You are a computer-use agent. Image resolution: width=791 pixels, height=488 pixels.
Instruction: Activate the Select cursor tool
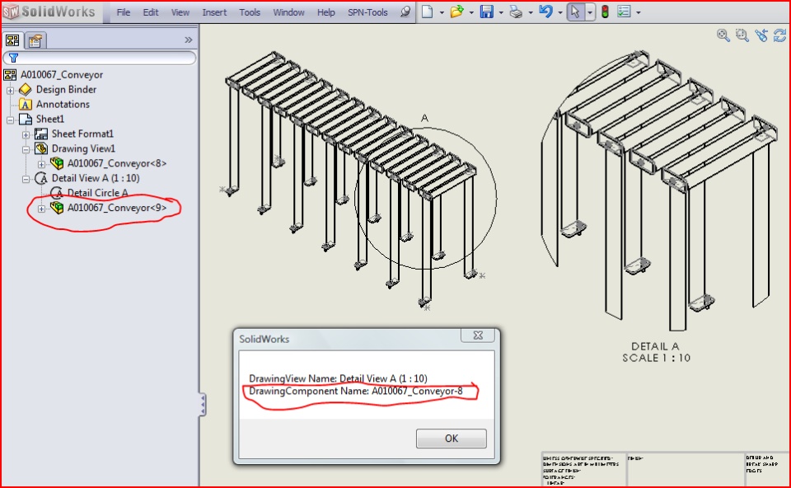coord(575,12)
